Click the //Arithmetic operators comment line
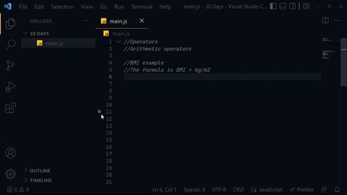 pos(157,49)
